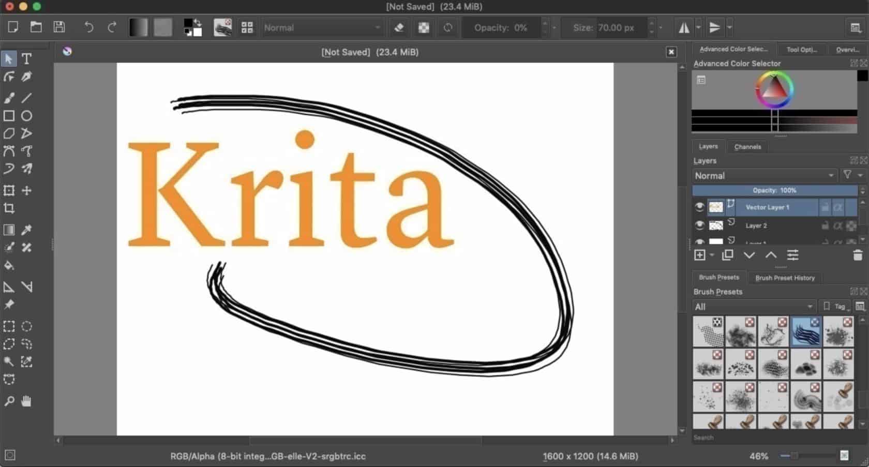This screenshot has width=869, height=467.
Task: Toggle alpha inheritance on Layer 2
Action: tap(837, 225)
